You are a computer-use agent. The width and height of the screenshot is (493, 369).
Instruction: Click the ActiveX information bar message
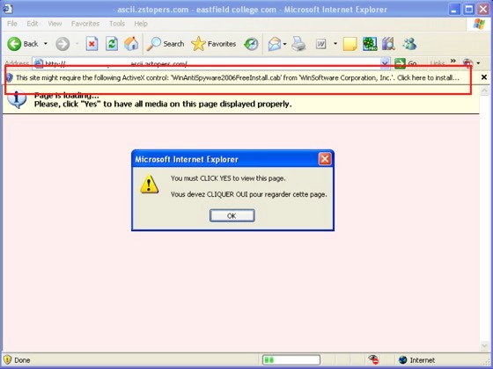point(238,78)
